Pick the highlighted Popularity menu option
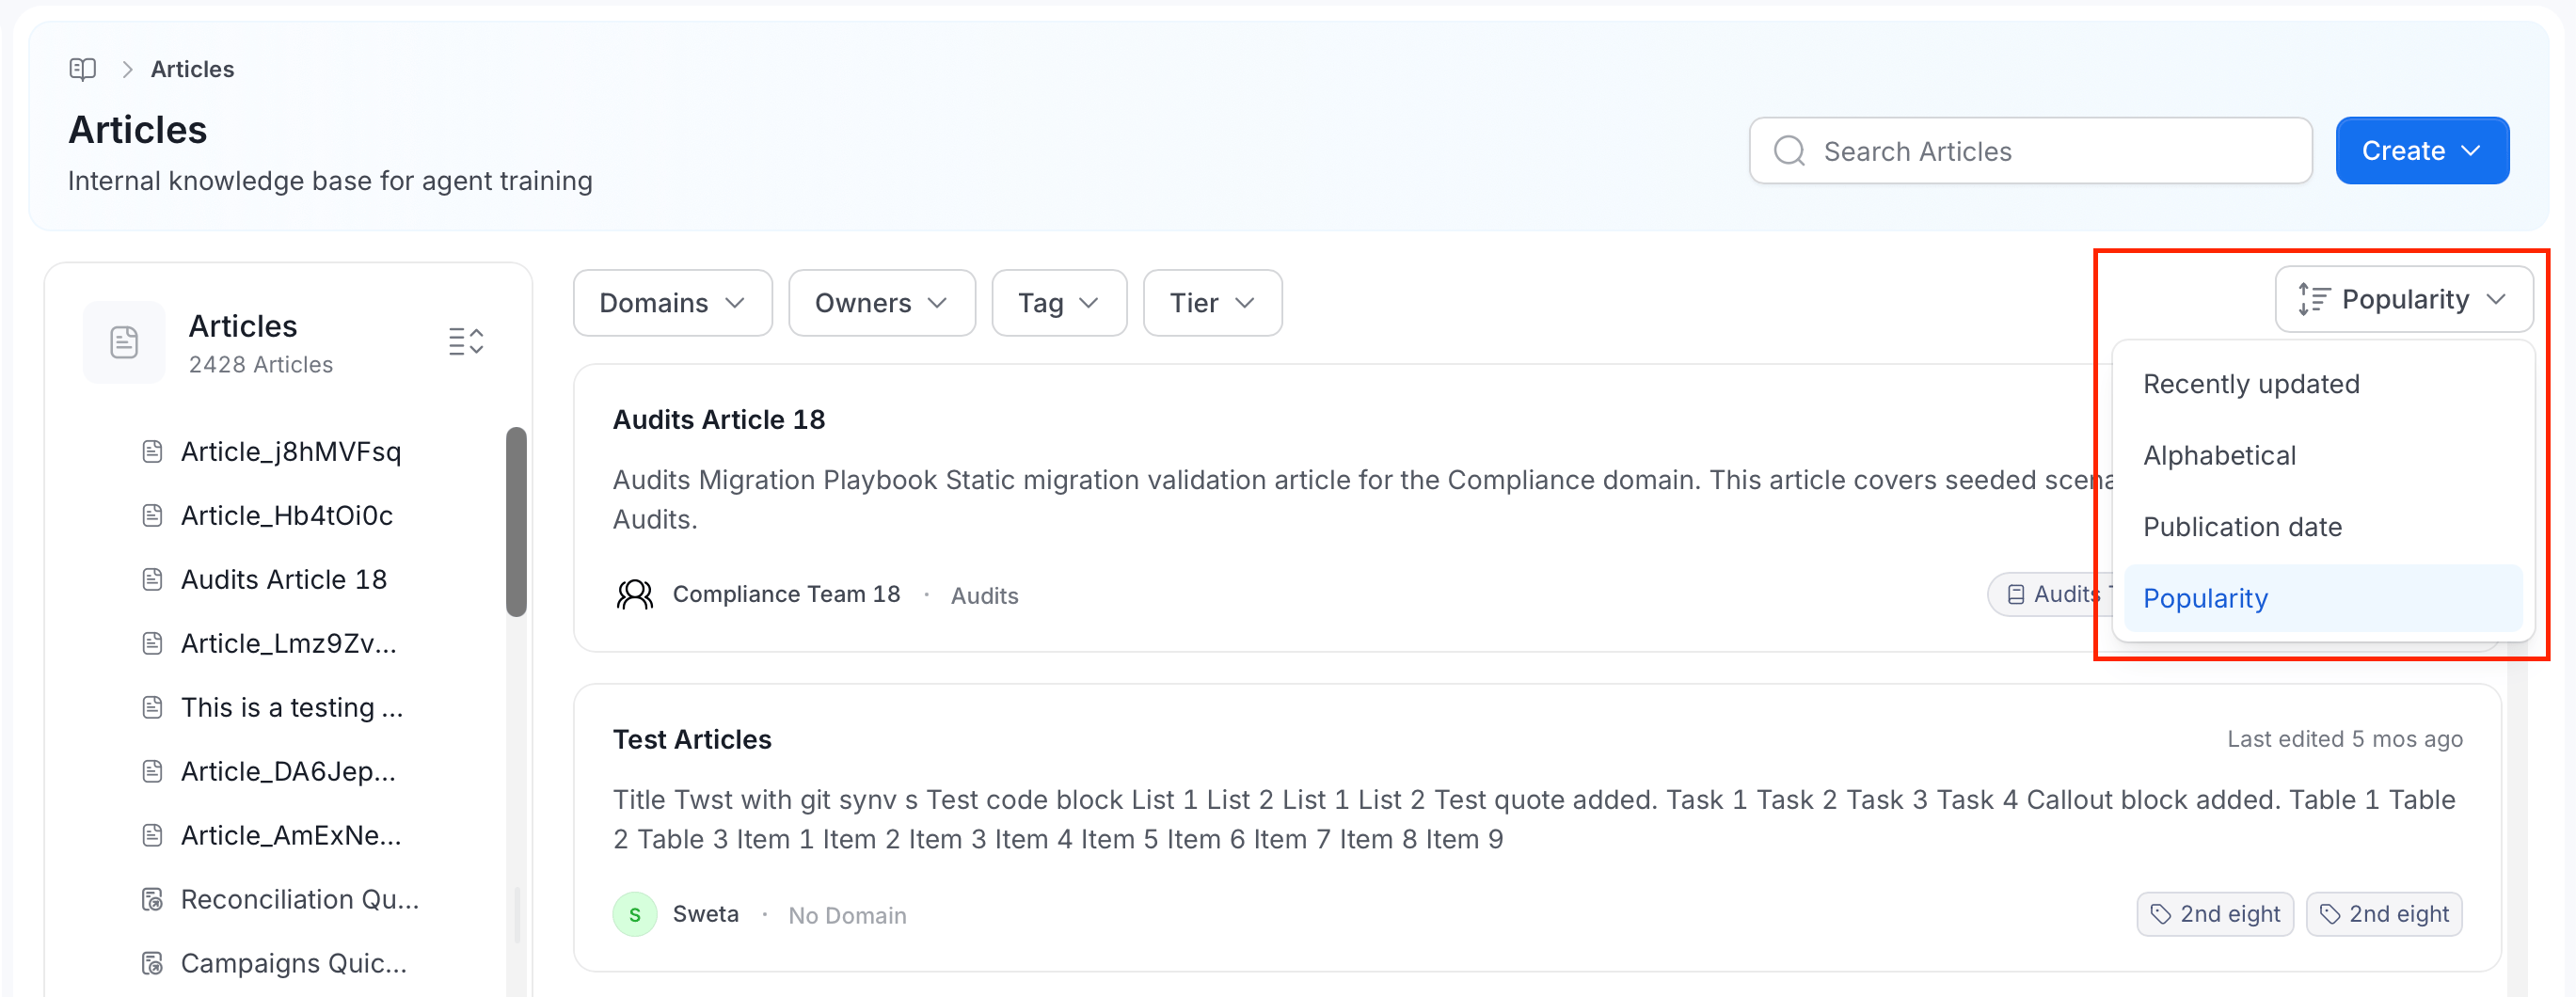This screenshot has height=997, width=2576. (x=2322, y=598)
